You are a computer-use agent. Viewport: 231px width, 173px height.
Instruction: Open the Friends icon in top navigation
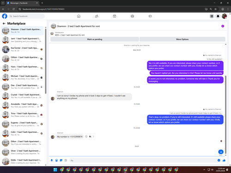(x=97, y=16)
